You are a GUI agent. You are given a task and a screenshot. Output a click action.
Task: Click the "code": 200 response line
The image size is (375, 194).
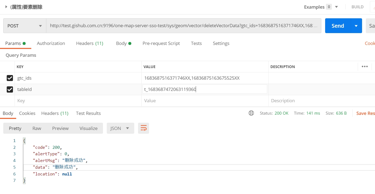[47, 147]
